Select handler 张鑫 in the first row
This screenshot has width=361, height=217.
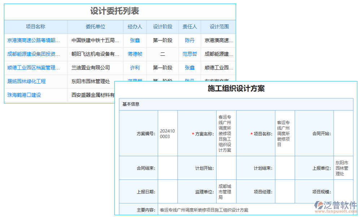tap(134, 40)
